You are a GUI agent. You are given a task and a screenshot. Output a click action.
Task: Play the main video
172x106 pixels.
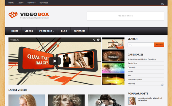point(55,61)
